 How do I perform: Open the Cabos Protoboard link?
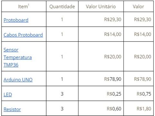pyautogui.click(x=23, y=35)
